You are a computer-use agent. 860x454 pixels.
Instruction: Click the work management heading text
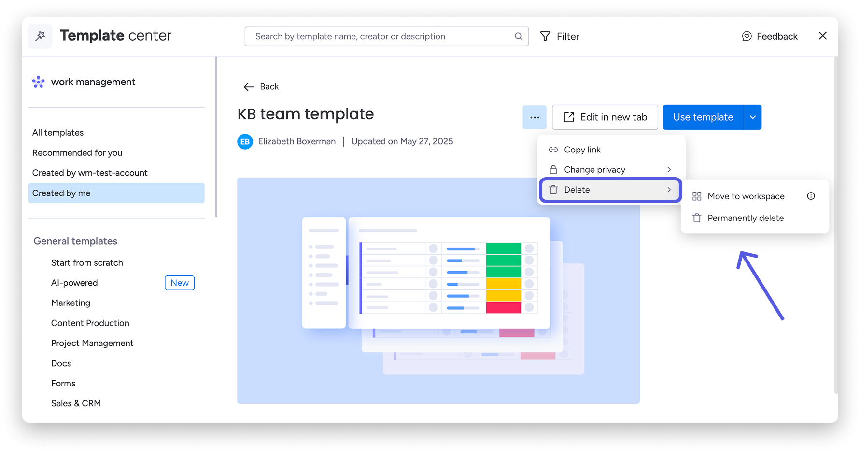click(93, 82)
